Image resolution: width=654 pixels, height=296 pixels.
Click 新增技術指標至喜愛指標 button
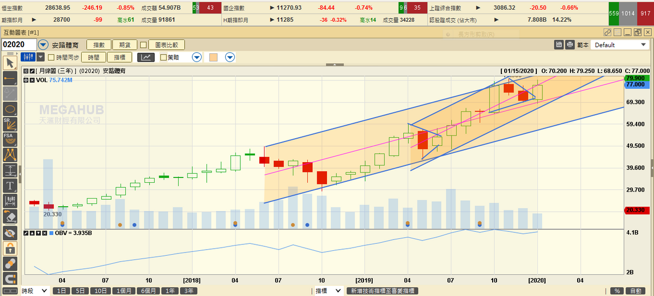click(x=383, y=291)
